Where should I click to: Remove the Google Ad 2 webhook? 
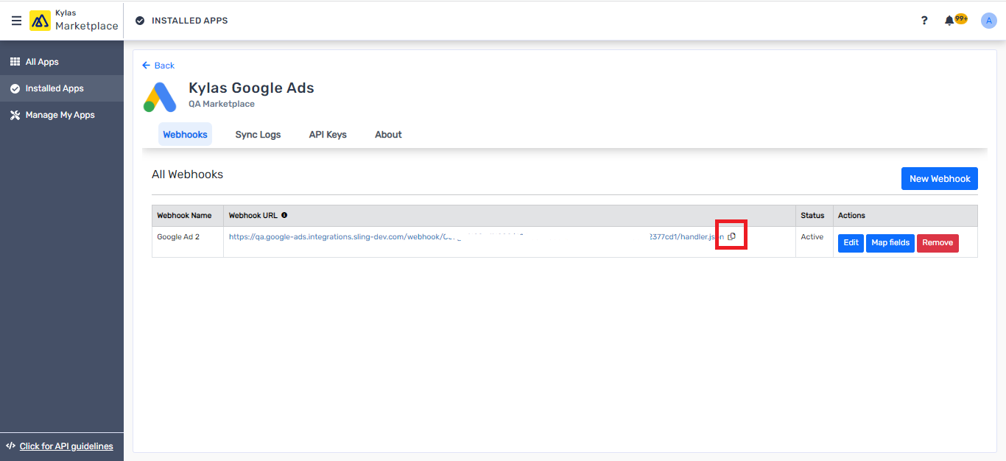pyautogui.click(x=938, y=243)
